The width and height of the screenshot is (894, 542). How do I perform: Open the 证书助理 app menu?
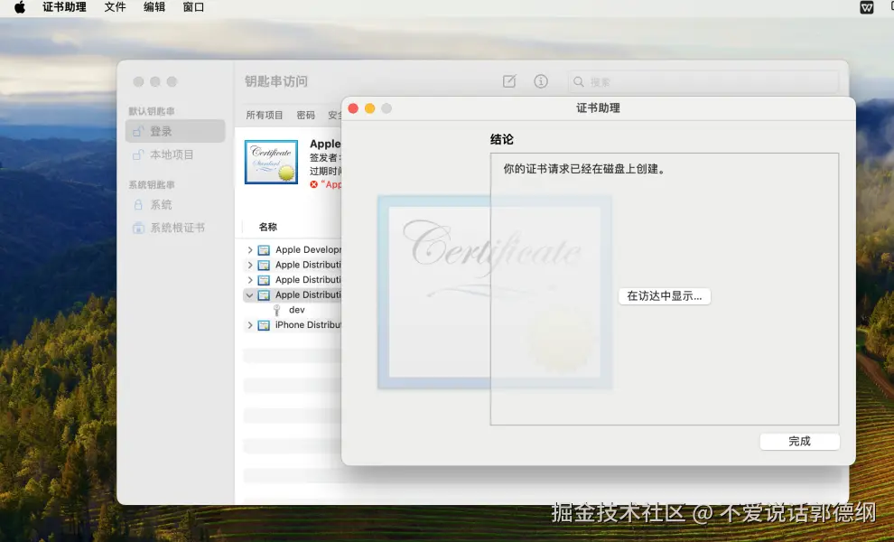(x=64, y=7)
